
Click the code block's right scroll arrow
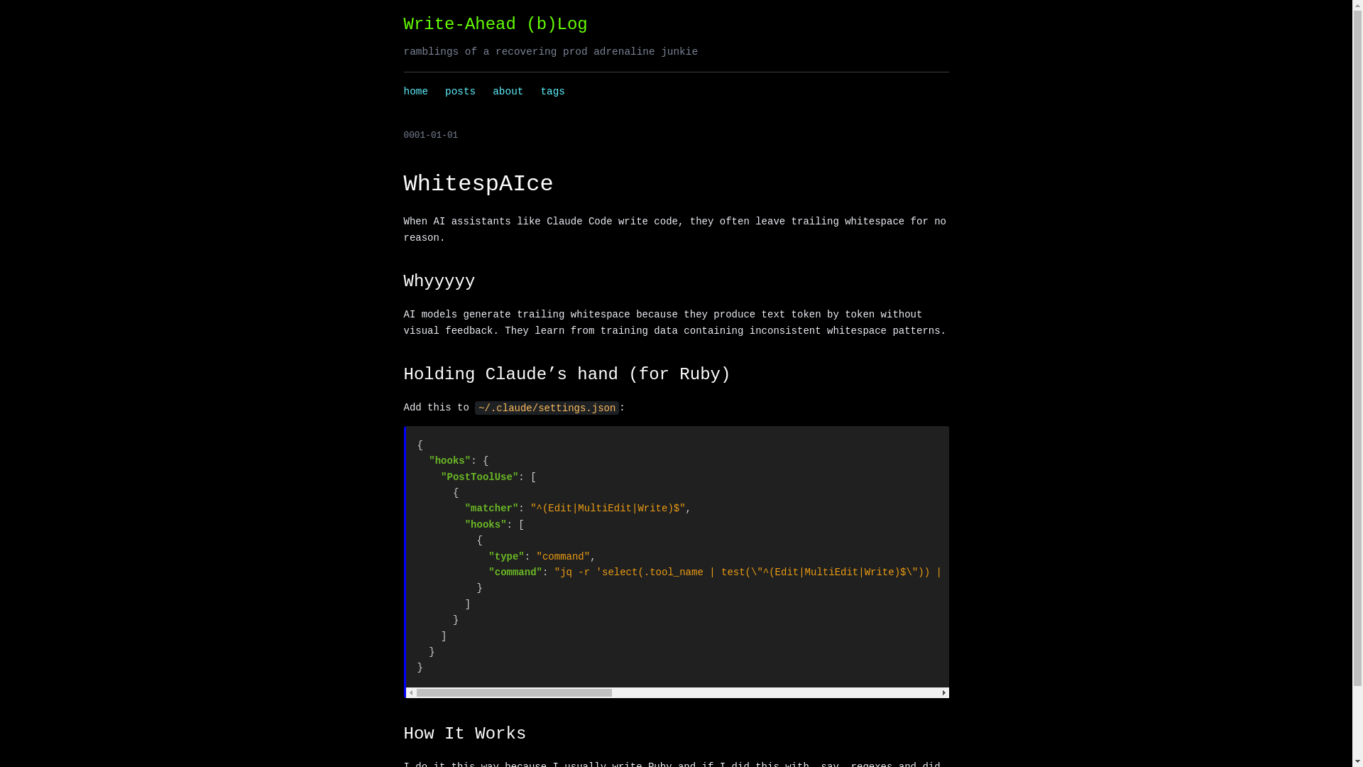point(943,692)
